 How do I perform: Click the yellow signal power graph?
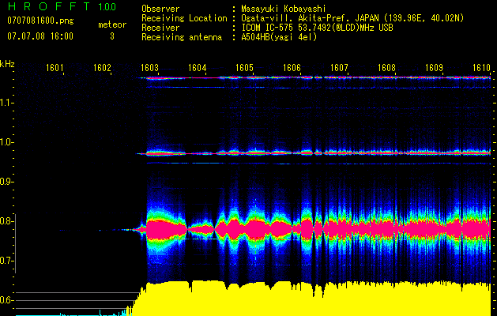316,299
